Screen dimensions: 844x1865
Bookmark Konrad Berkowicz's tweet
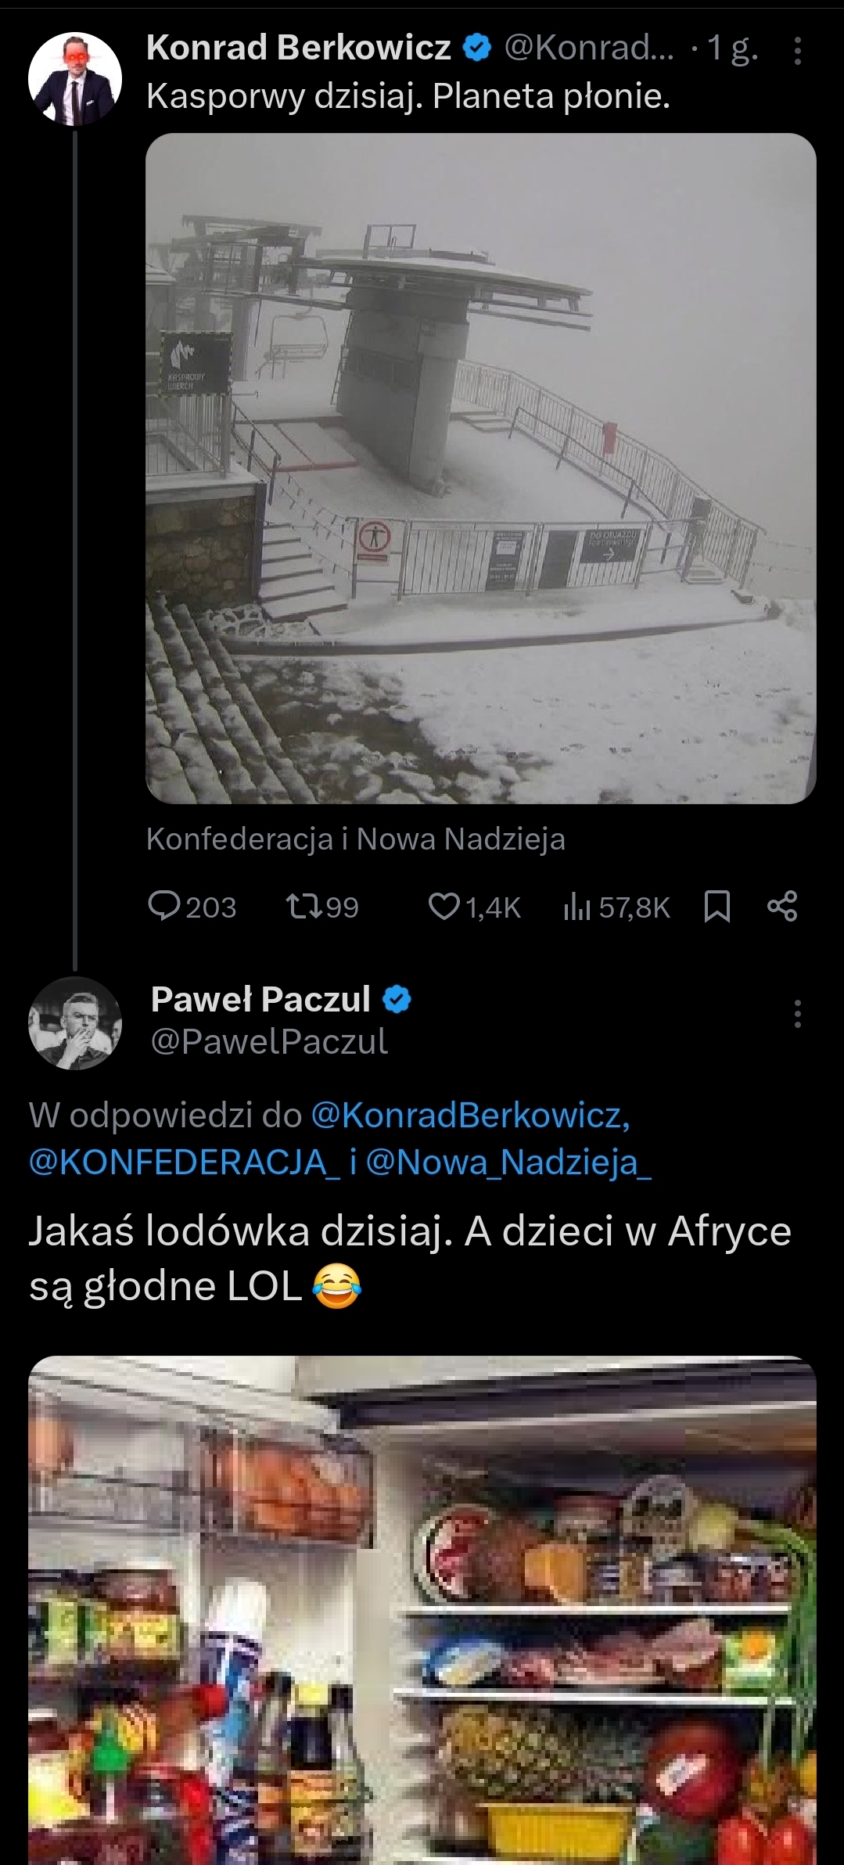[717, 906]
